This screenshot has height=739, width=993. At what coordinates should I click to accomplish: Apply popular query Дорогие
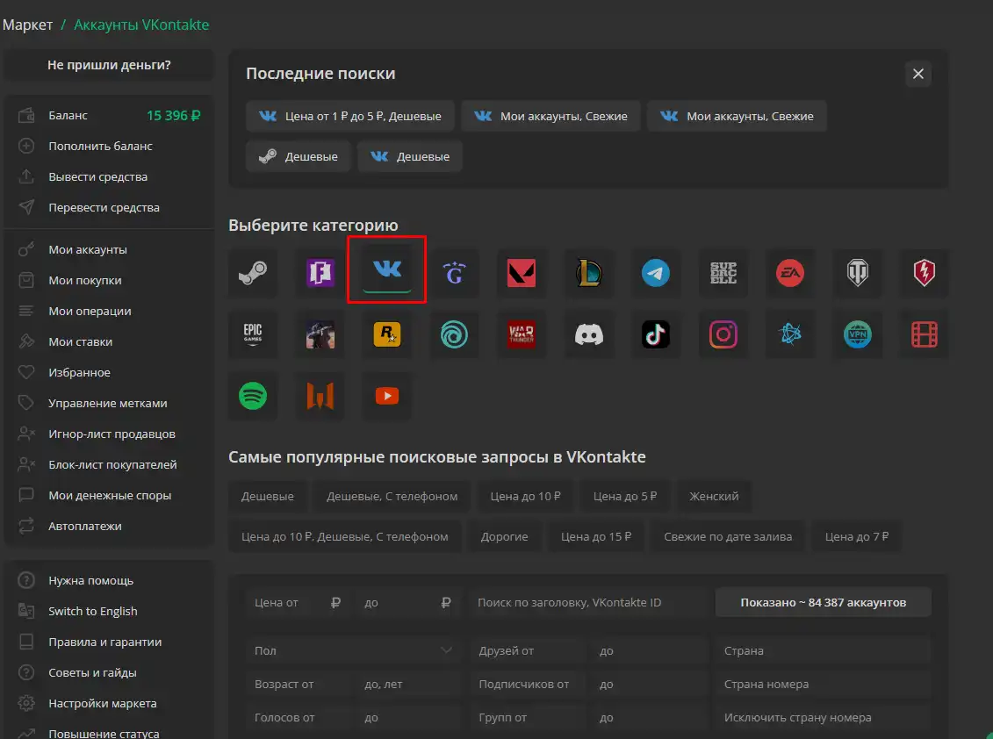(x=504, y=536)
